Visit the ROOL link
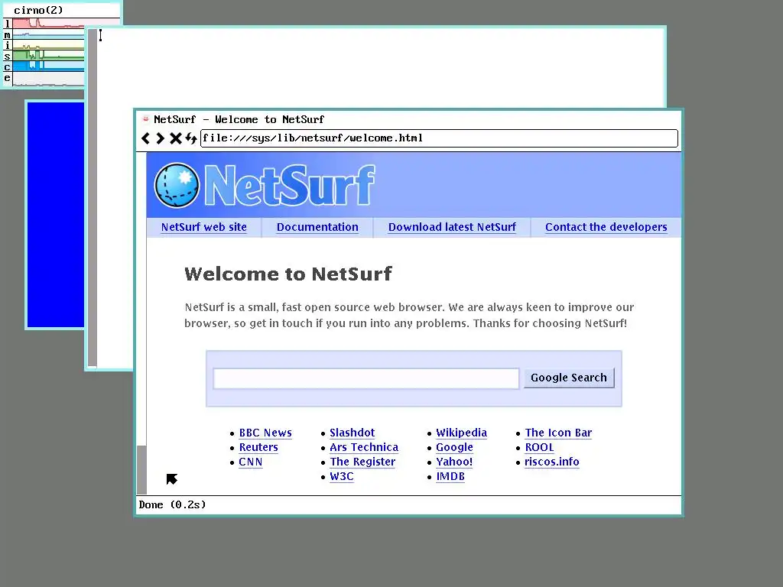Image resolution: width=783 pixels, height=587 pixels. [x=539, y=447]
